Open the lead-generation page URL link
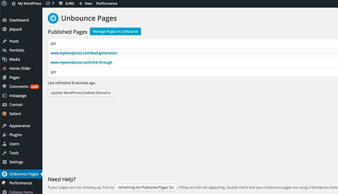The width and height of the screenshot is (338, 194). 83,53
